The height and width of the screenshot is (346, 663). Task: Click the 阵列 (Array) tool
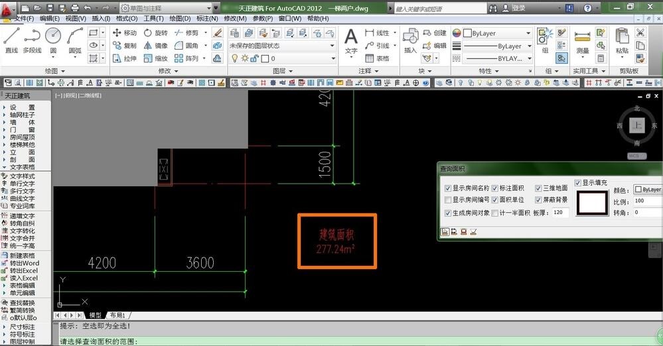pos(186,58)
